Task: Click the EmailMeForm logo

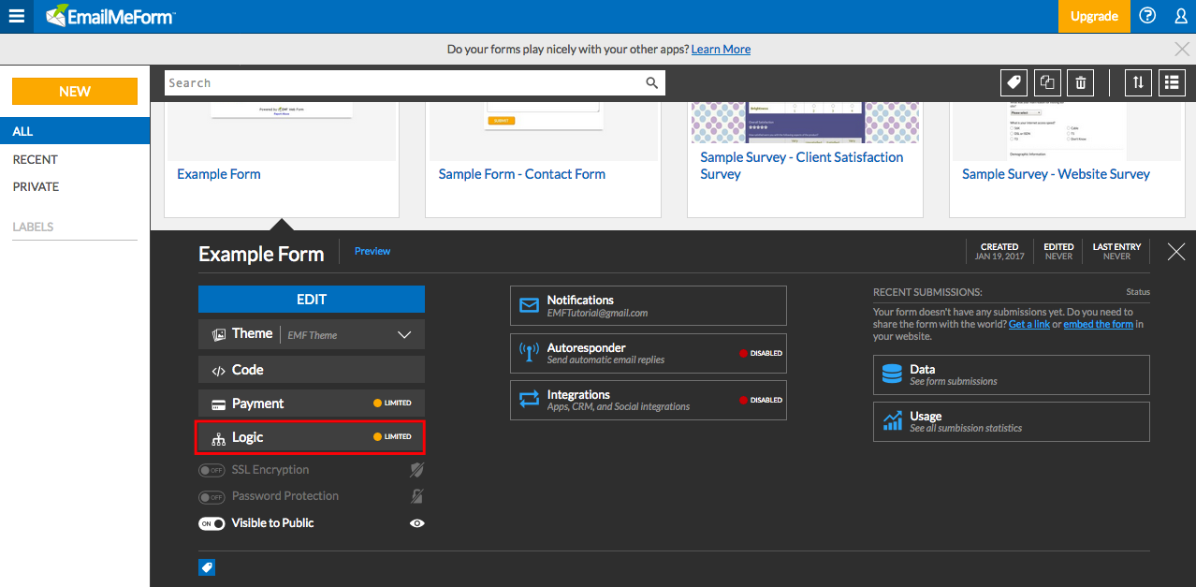Action: [x=110, y=16]
